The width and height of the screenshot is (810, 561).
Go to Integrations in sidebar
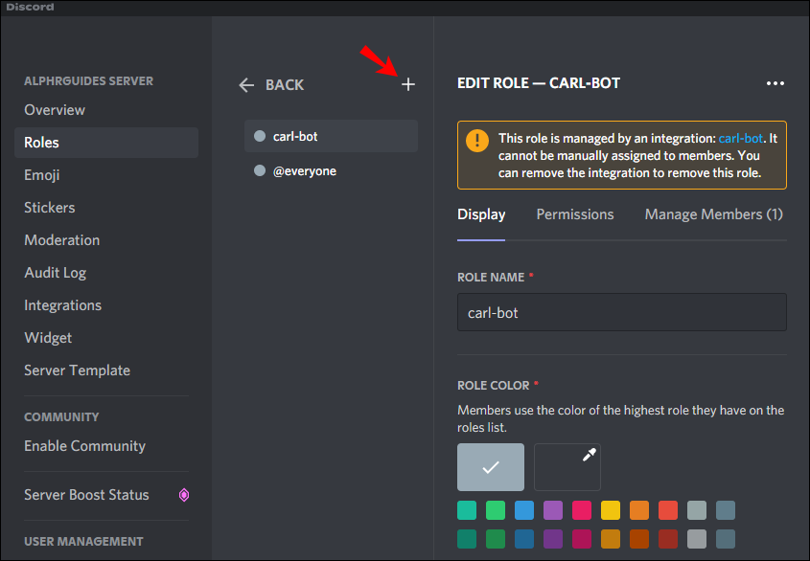pos(63,305)
